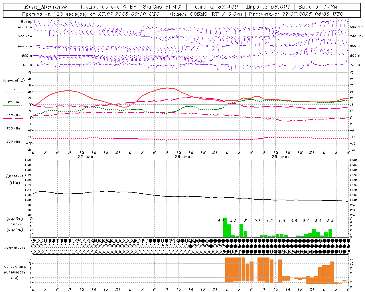Click the 29 июля date label
Screen dimensions: 365x292
280,157
